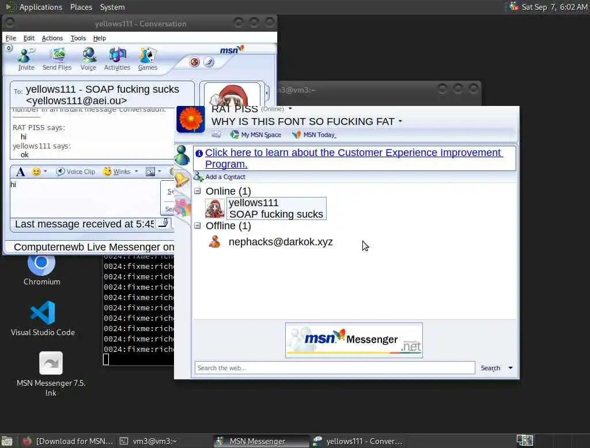Open the Applications menu
The width and height of the screenshot is (590, 448).
coord(41,7)
